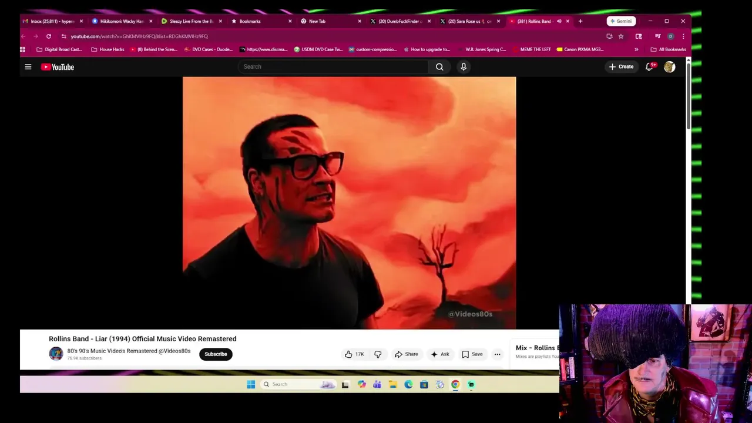The image size is (752, 423).
Task: Click the Create button
Action: [x=621, y=67]
